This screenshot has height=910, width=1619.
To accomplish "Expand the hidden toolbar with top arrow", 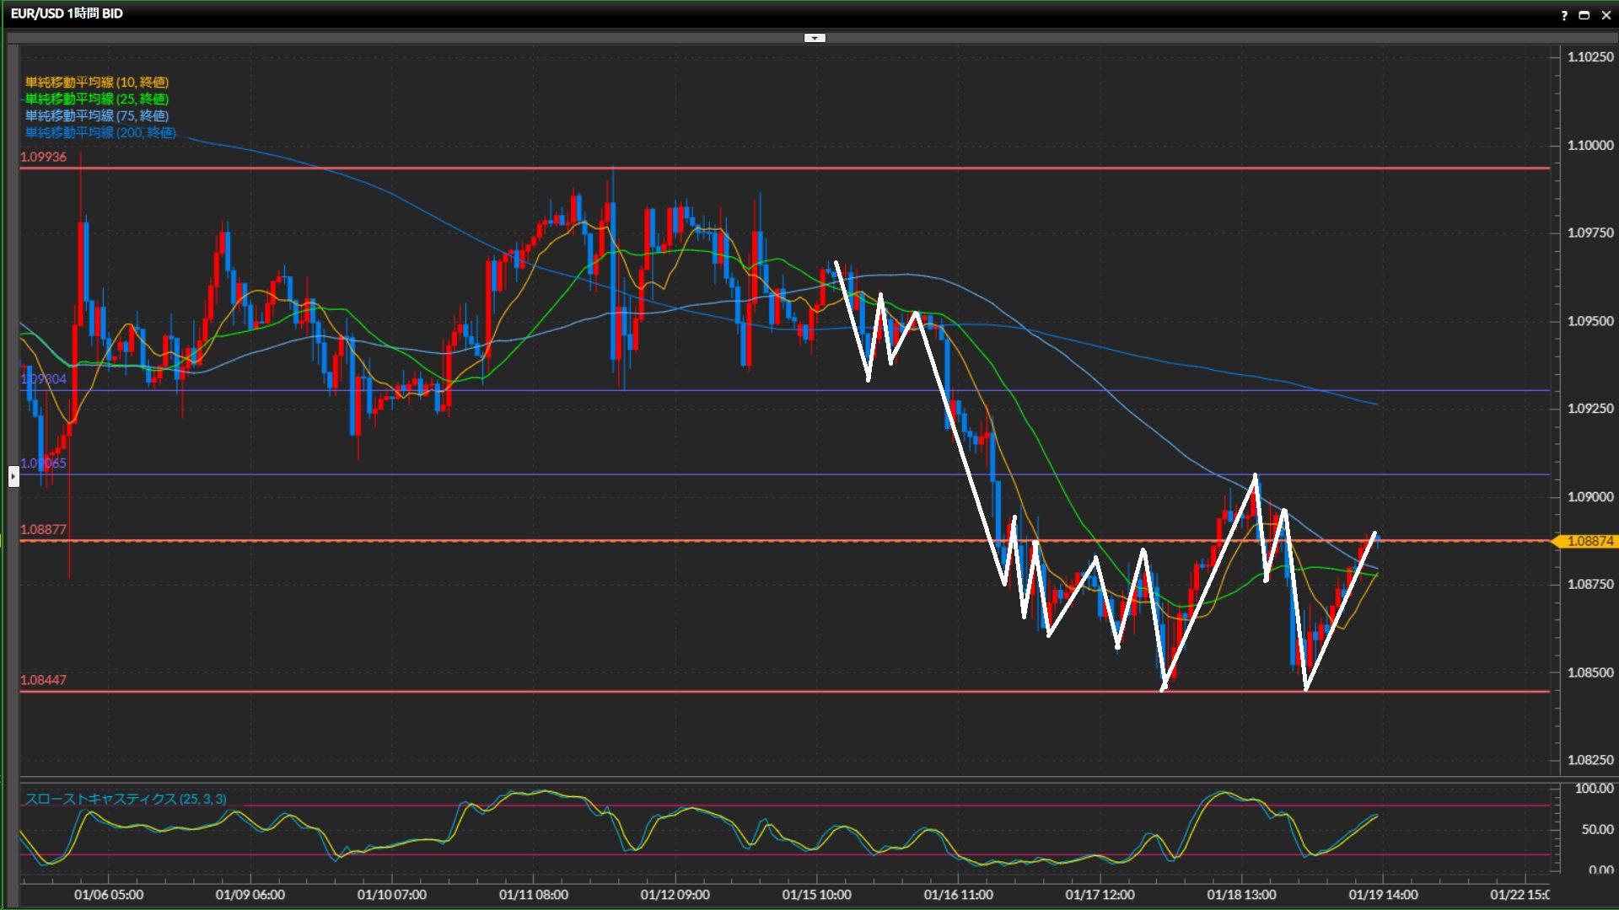I will 815,38.
